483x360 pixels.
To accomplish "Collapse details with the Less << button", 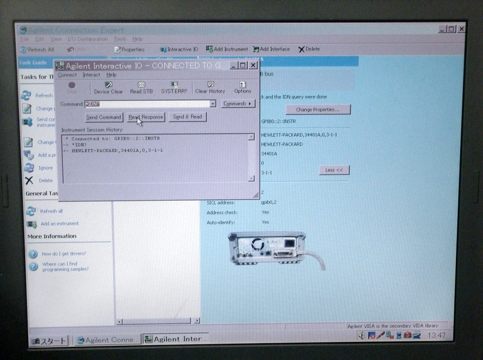I will (334, 170).
